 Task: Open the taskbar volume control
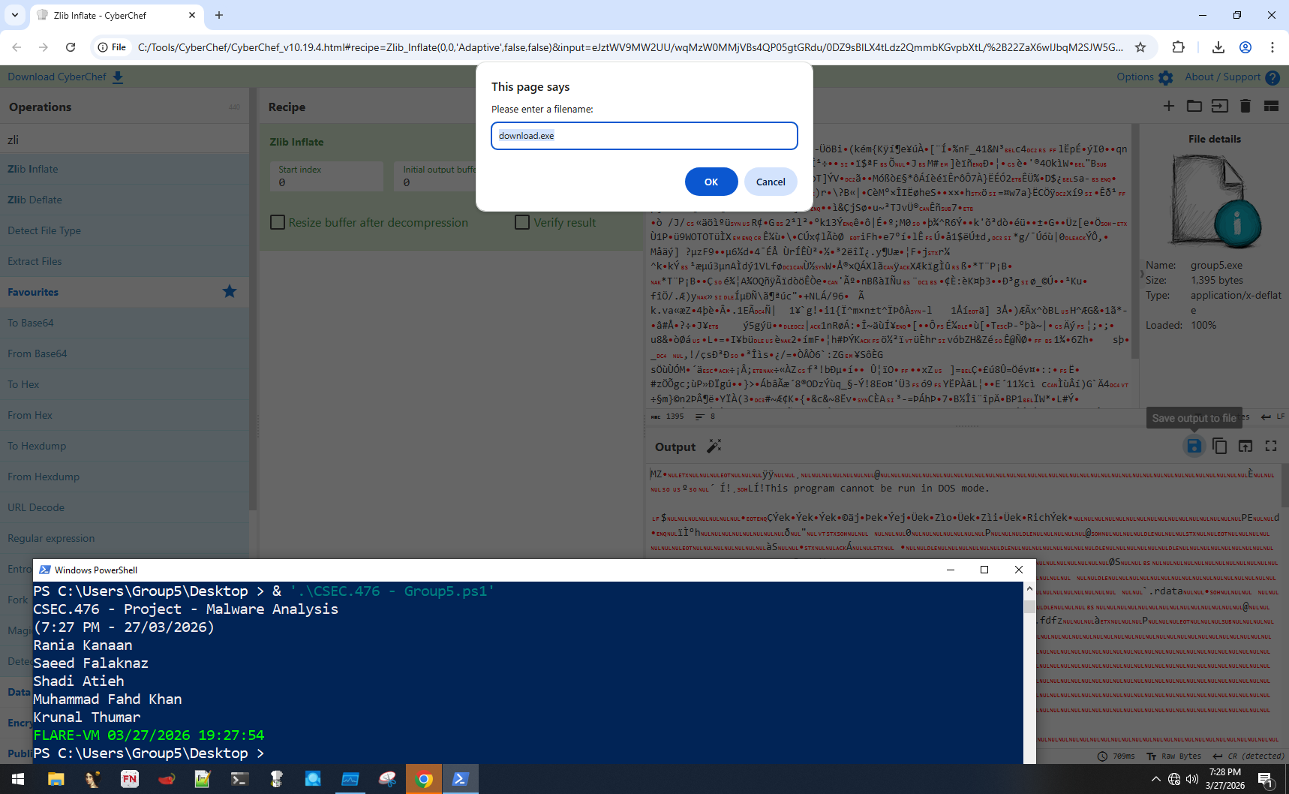pyautogui.click(x=1192, y=779)
